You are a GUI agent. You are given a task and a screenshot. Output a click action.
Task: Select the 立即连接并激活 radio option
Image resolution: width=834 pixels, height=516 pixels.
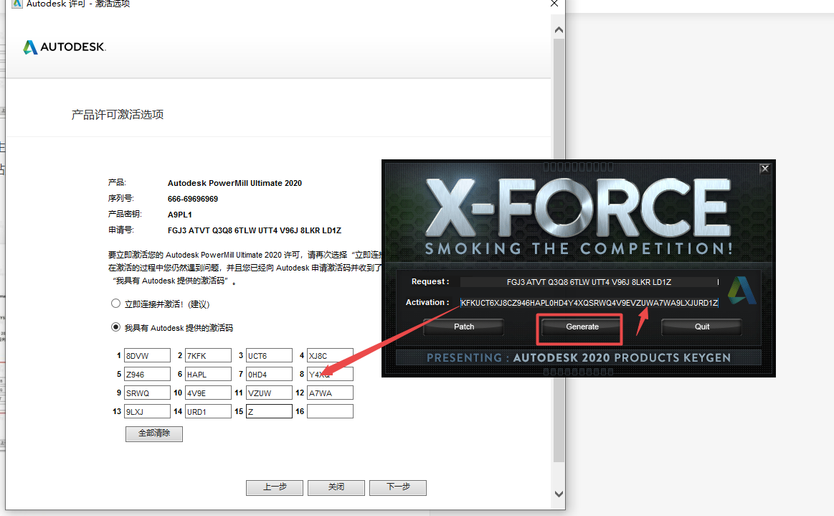point(115,304)
